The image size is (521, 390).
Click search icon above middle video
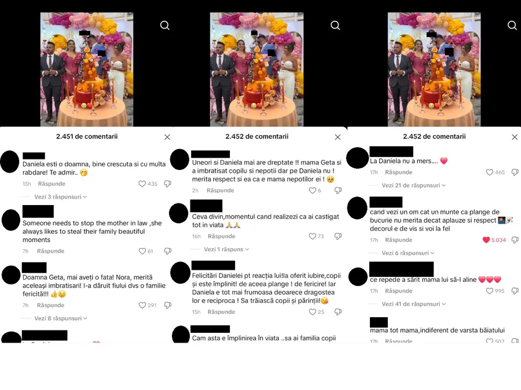[335, 25]
